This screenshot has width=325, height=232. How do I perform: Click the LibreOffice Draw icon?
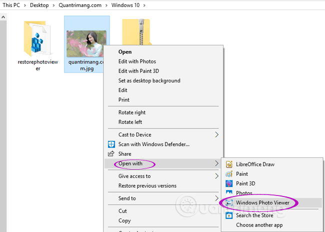point(229,164)
